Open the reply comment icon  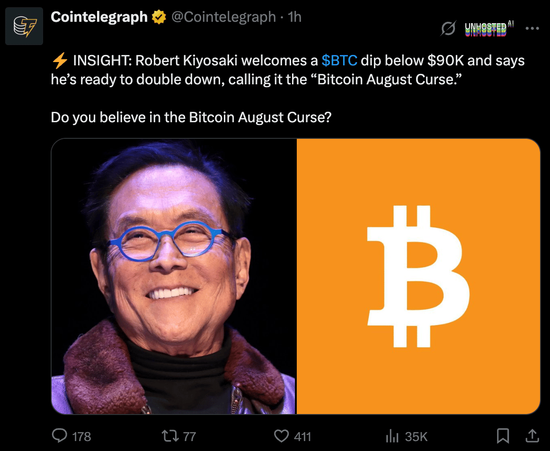coord(59,436)
